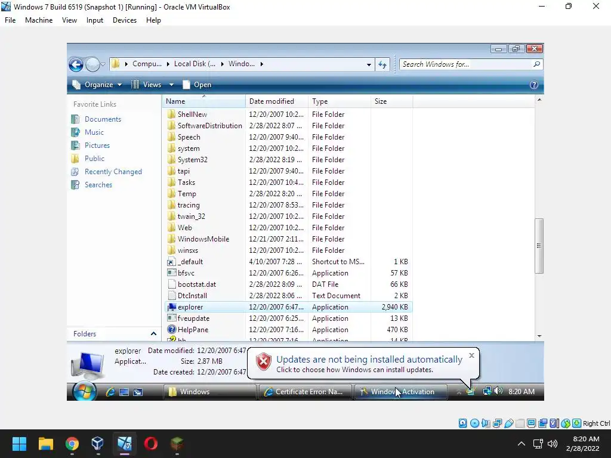
Task: Sort by the Type column header
Action: coord(340,101)
